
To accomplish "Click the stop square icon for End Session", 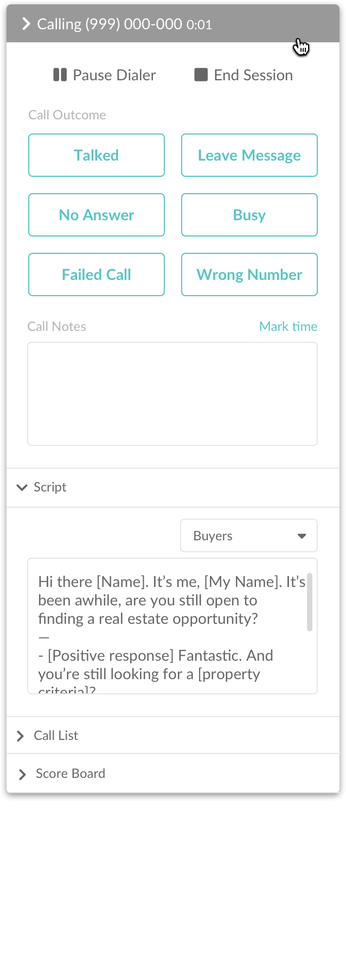I will pos(201,75).
